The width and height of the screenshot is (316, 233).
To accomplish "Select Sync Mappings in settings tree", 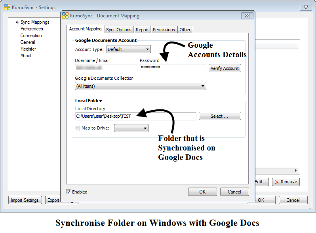I will click(35, 22).
